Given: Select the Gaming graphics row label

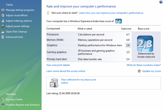Looking at the screenshot, I should click(57, 52).
